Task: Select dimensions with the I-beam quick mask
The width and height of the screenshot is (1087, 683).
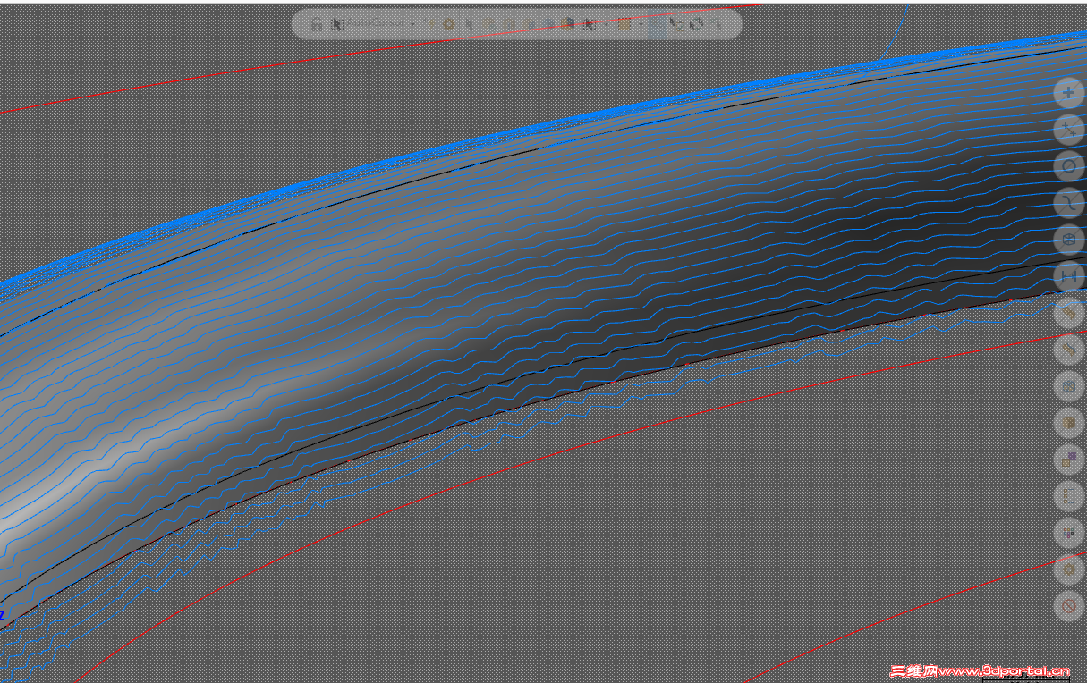Action: (1069, 277)
